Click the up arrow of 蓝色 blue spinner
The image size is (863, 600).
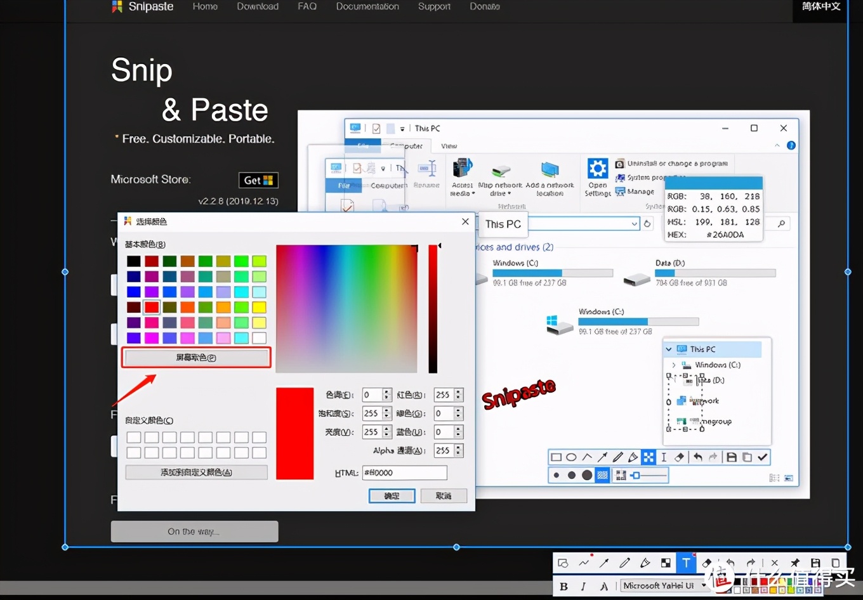(x=459, y=429)
